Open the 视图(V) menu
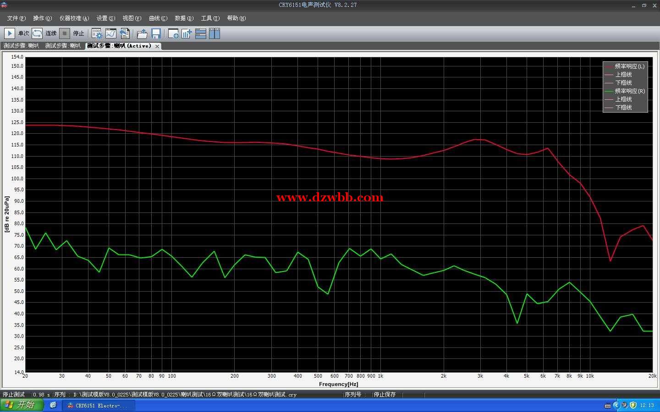This screenshot has width=660, height=412. tap(132, 18)
